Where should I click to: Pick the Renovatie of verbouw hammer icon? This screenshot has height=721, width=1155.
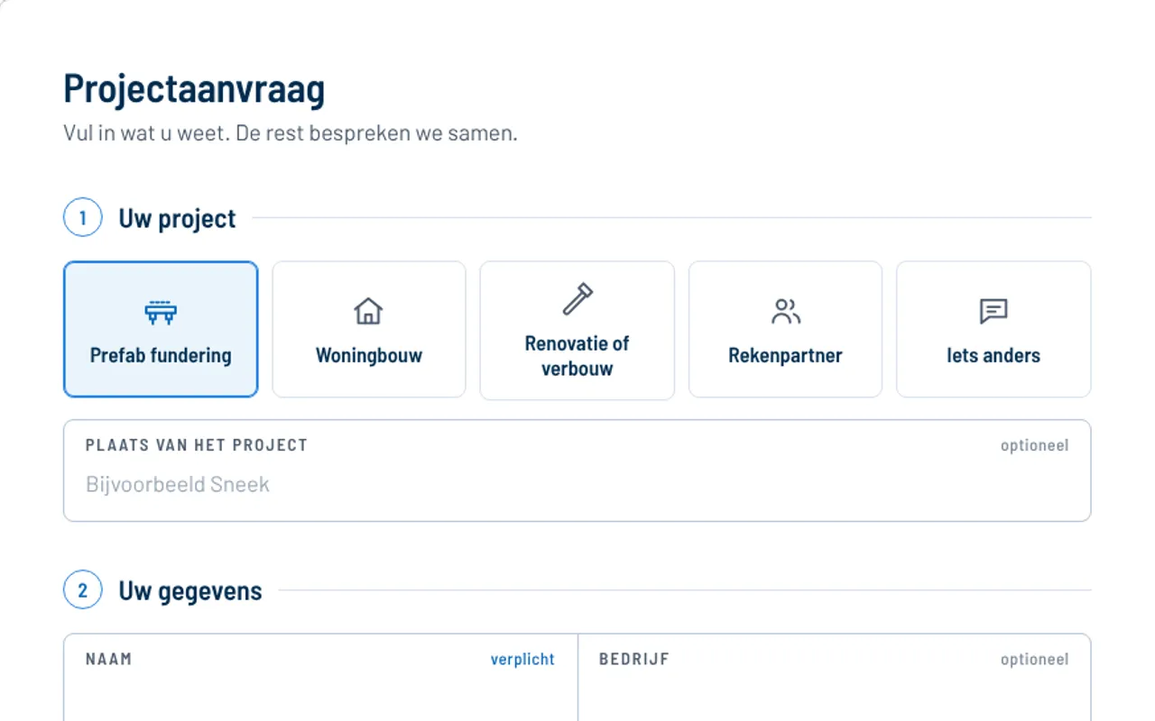(577, 299)
